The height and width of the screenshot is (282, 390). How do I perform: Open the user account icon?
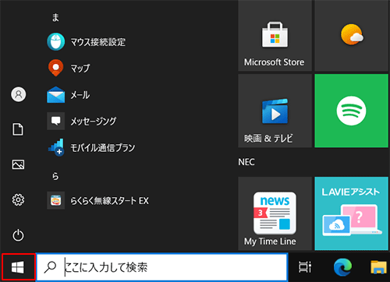[18, 94]
